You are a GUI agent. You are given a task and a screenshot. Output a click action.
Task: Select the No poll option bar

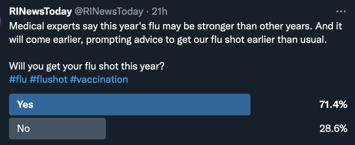(57, 129)
